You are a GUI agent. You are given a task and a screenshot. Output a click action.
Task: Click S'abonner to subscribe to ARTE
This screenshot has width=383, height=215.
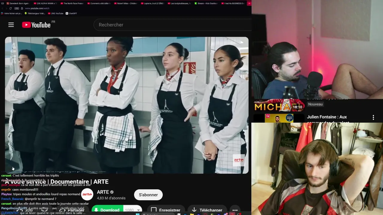[148, 195]
